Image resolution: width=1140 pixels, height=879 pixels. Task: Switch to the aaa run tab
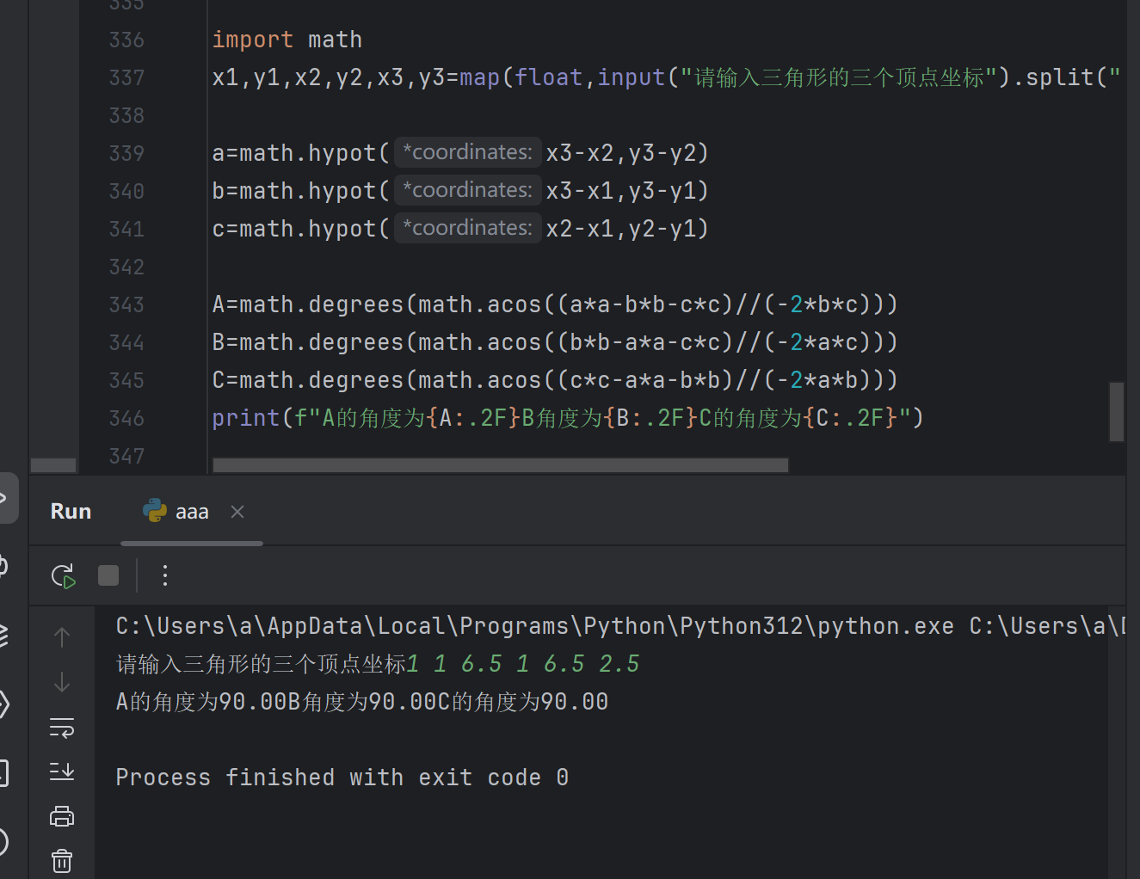[191, 510]
